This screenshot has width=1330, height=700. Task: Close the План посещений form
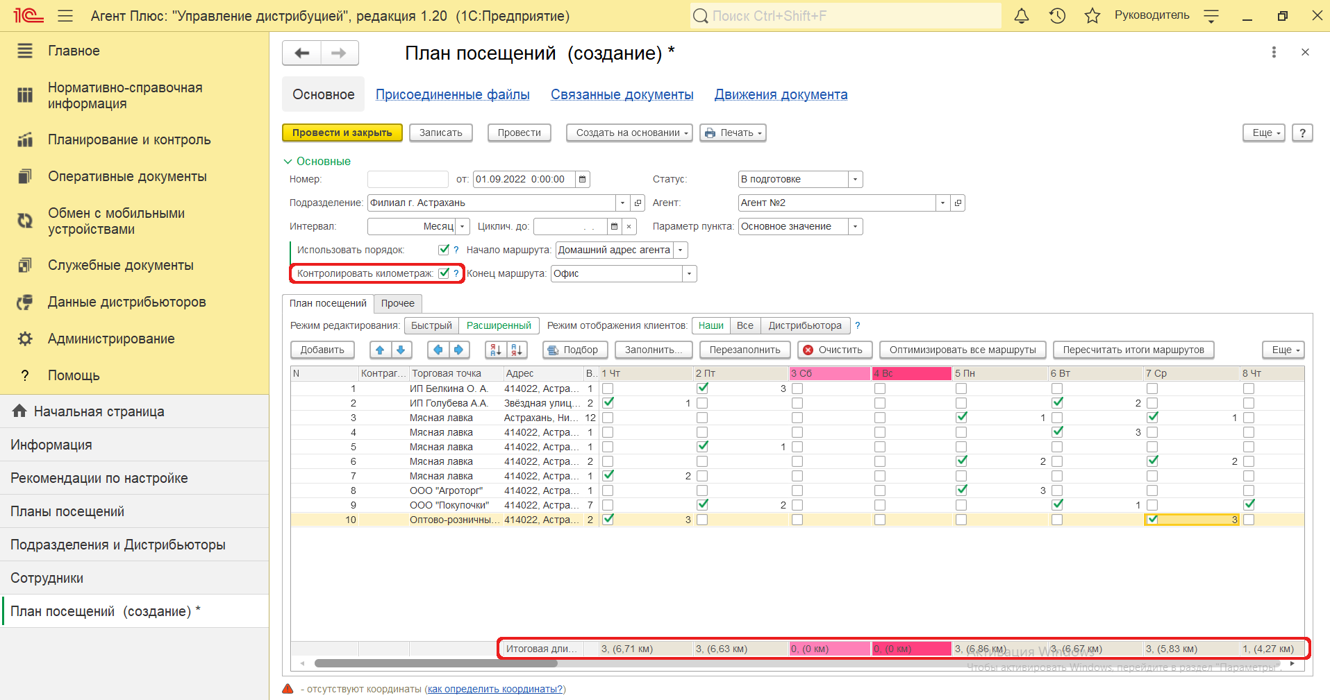(1305, 52)
